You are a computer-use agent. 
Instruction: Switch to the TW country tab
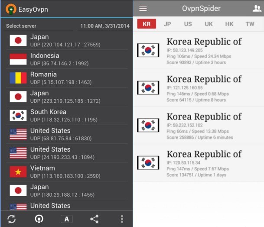tap(250, 24)
